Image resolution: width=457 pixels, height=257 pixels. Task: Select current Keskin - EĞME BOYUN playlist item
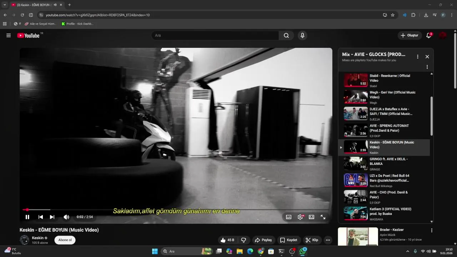pyautogui.click(x=384, y=147)
